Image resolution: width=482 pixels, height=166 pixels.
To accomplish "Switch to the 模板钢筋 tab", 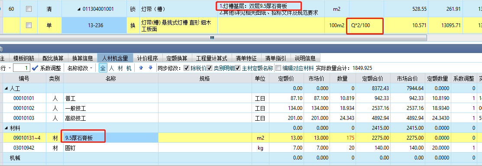I will pos(24,58).
